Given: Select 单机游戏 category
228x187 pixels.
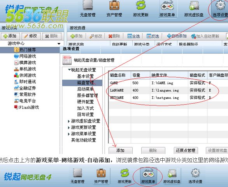Looking at the screenshot, I should click(x=25, y=69).
